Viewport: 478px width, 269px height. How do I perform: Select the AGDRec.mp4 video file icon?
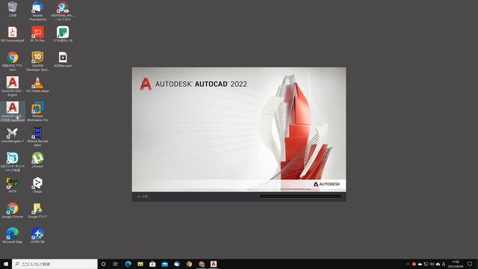[x=63, y=60]
